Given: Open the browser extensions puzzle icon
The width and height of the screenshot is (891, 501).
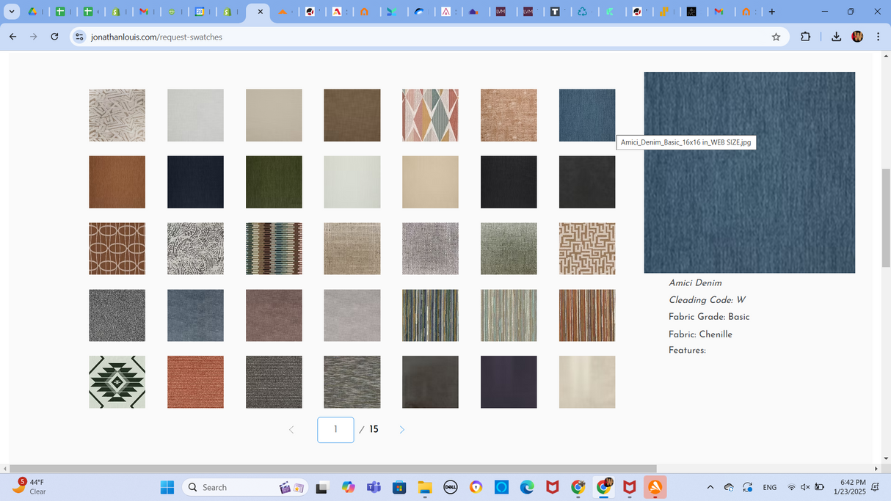Looking at the screenshot, I should [x=805, y=37].
